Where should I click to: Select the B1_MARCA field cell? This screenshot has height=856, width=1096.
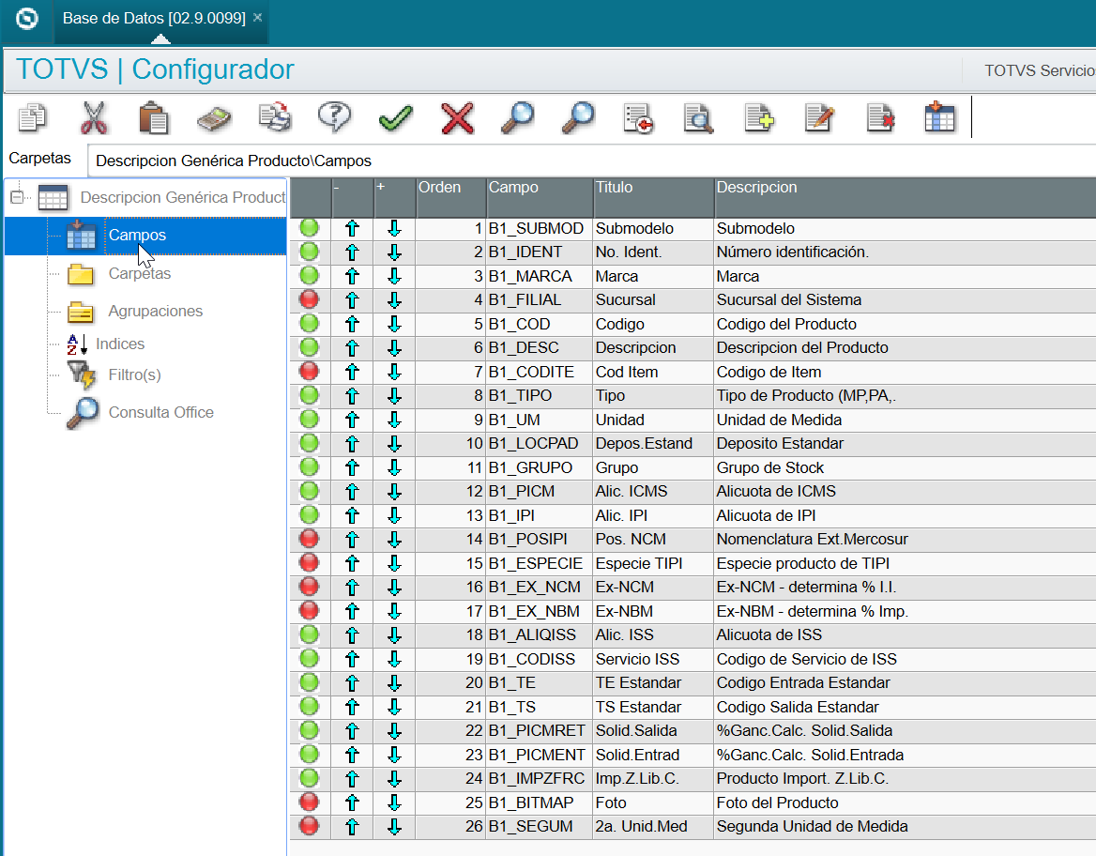coord(540,276)
